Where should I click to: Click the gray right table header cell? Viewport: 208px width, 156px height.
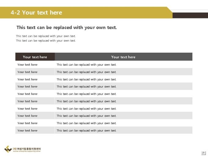[124, 57]
